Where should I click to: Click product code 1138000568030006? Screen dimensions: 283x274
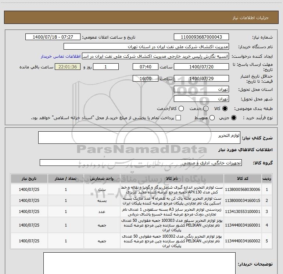pos(243,189)
